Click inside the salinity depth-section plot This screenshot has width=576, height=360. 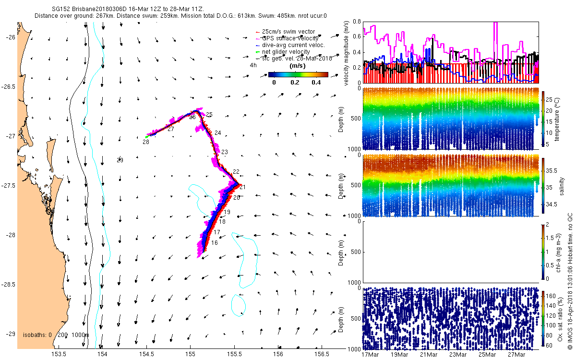pyautogui.click(x=451, y=185)
